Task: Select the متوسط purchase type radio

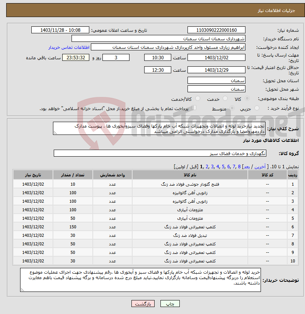Action: click(232, 108)
